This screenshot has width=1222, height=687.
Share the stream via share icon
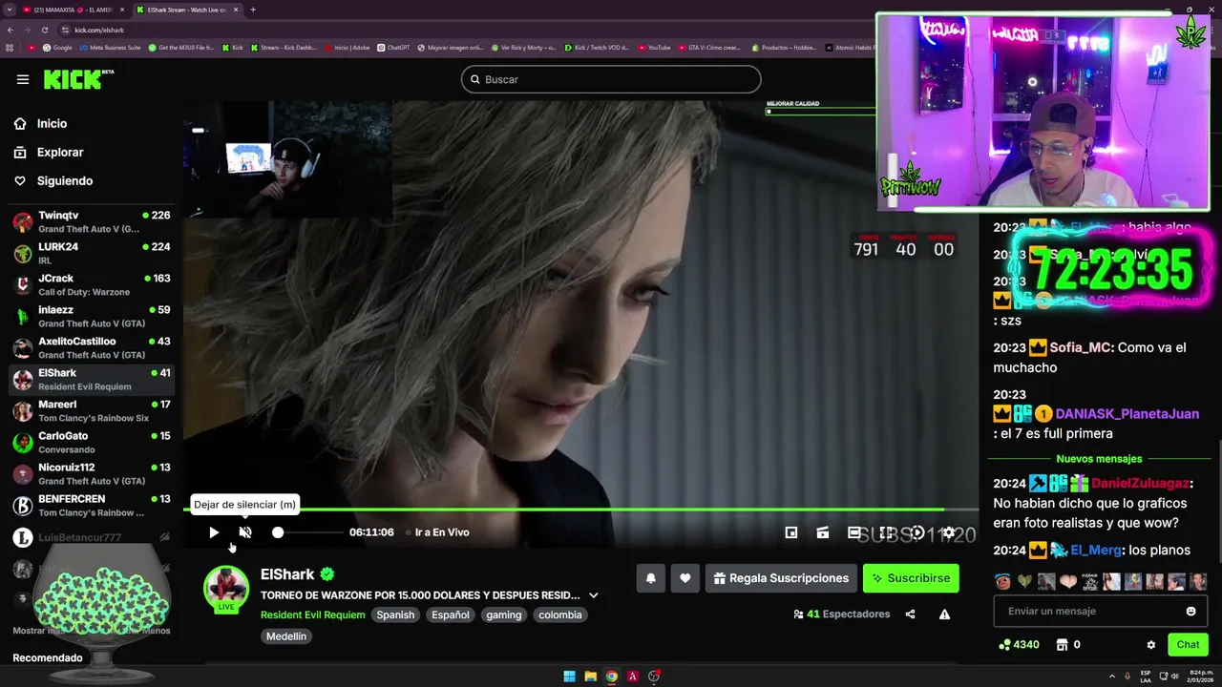[910, 614]
